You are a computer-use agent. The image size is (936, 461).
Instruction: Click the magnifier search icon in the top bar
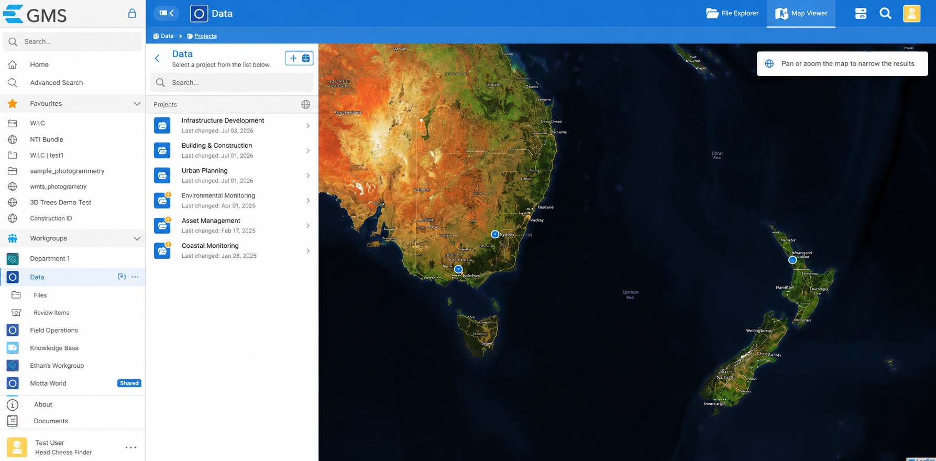(885, 14)
